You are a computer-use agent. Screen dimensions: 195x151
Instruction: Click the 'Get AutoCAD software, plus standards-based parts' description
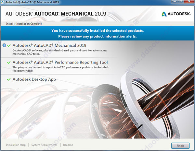pyautogui.click(x=59, y=52)
